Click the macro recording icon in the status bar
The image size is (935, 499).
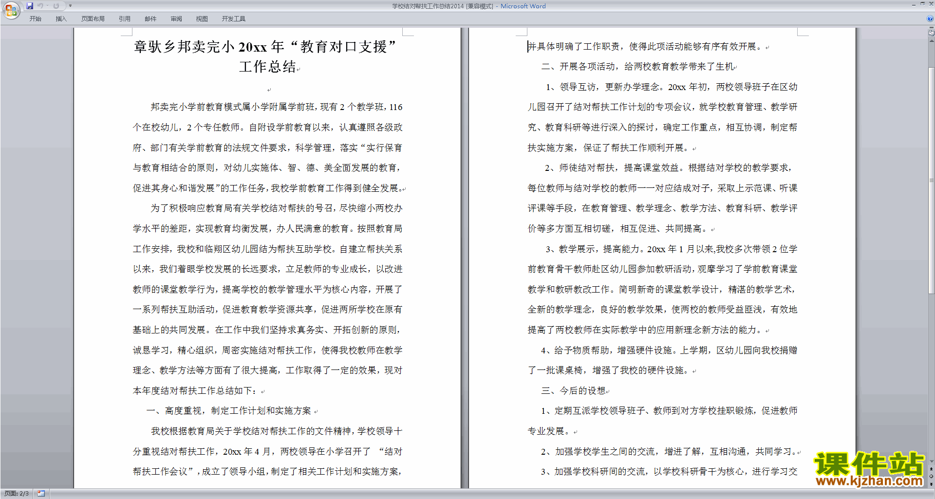41,494
